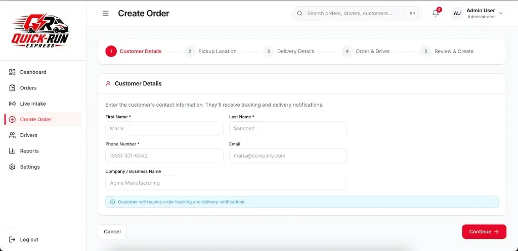
Task: Click into the First Name field
Action: pos(164,128)
